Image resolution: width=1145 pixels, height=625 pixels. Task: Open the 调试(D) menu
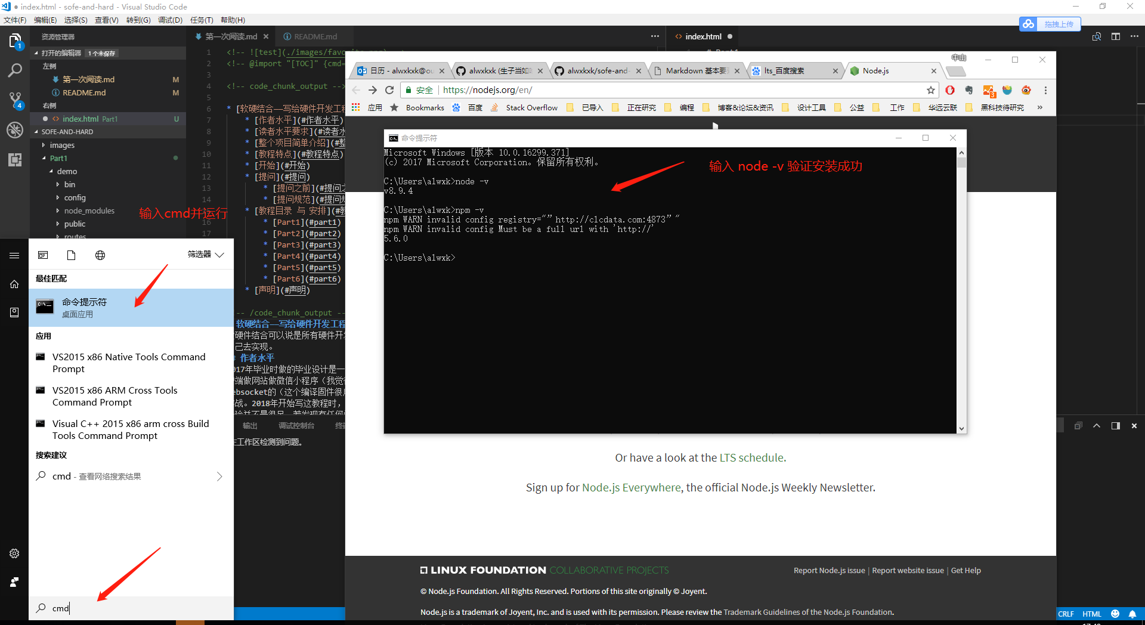(170, 20)
